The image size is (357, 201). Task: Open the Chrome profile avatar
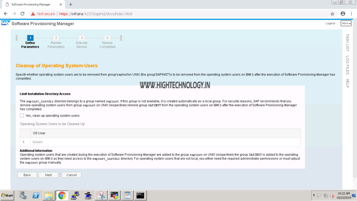[x=343, y=14]
